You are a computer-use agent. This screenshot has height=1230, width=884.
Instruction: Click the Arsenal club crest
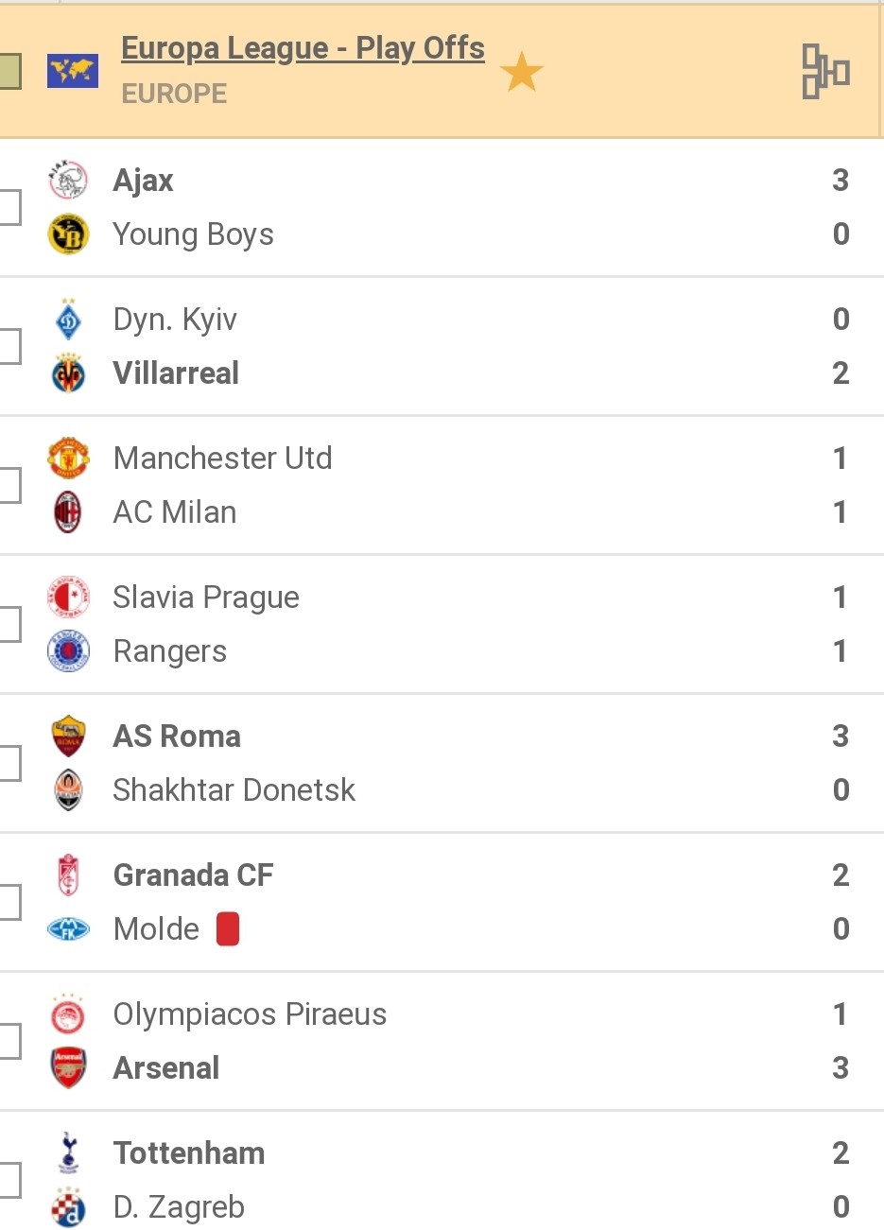[x=68, y=1067]
